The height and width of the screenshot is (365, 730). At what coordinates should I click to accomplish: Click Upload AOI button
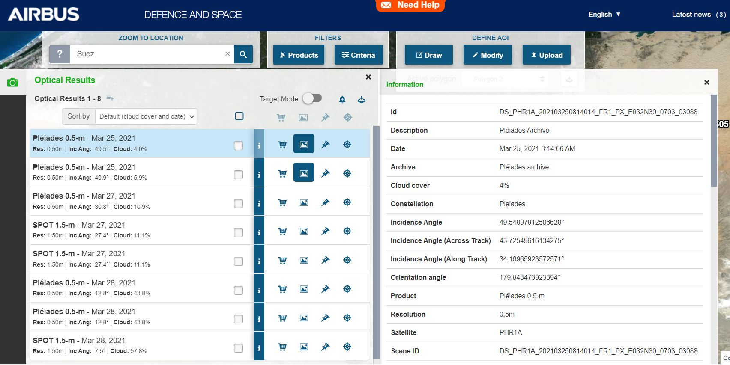coord(547,55)
